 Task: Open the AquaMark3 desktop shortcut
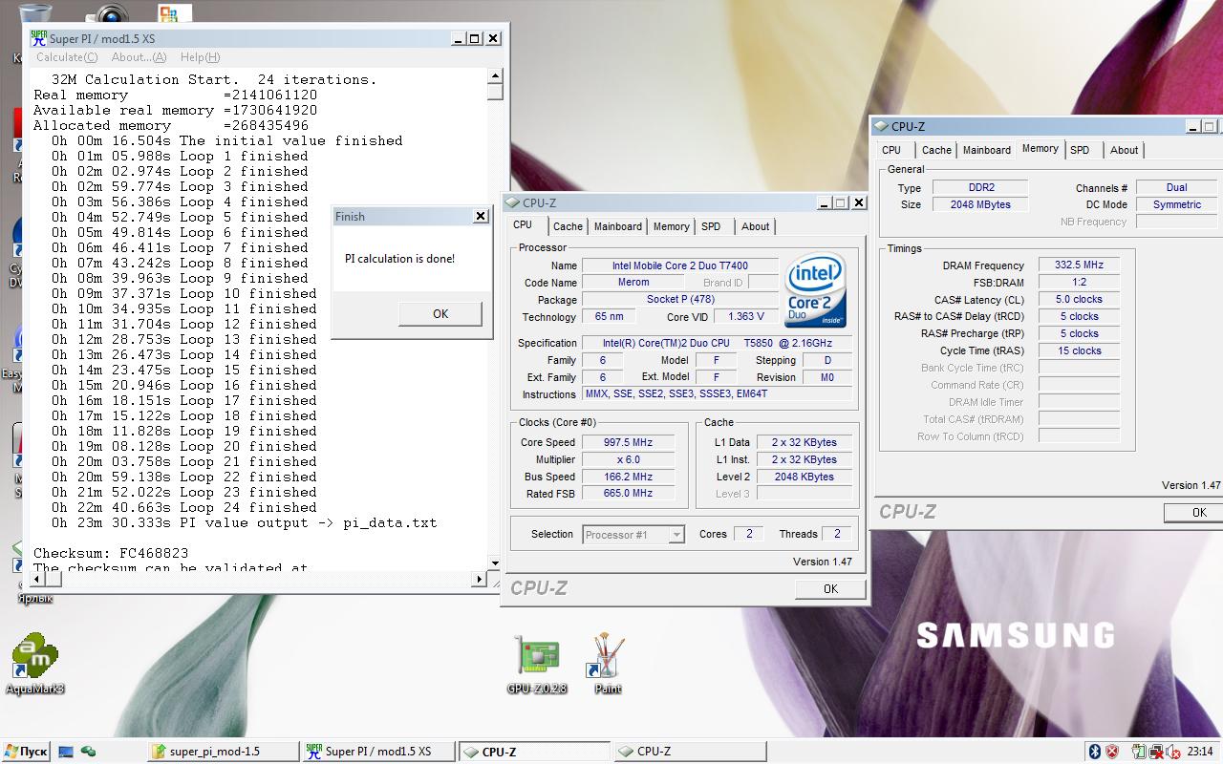pos(35,663)
